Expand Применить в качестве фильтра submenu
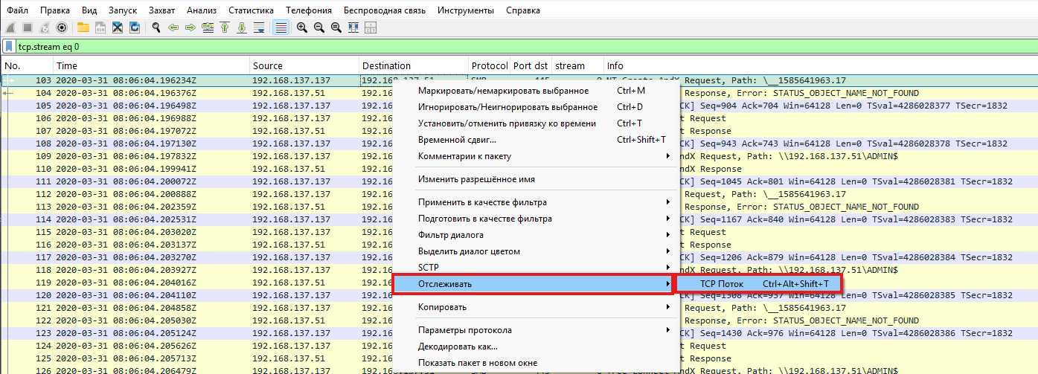 [x=535, y=202]
